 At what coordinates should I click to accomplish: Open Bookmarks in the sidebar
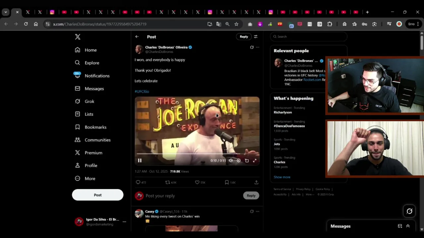tap(90, 127)
